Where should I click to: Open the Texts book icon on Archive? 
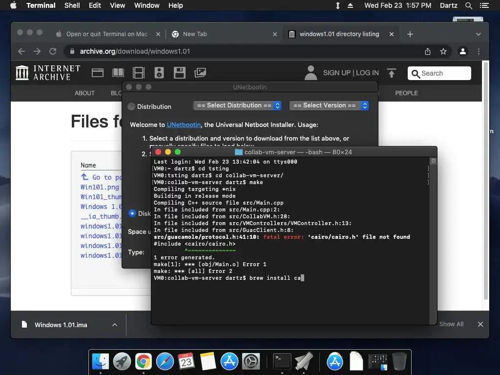[x=118, y=73]
